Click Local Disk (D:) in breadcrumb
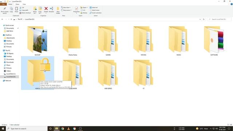 tap(30, 19)
